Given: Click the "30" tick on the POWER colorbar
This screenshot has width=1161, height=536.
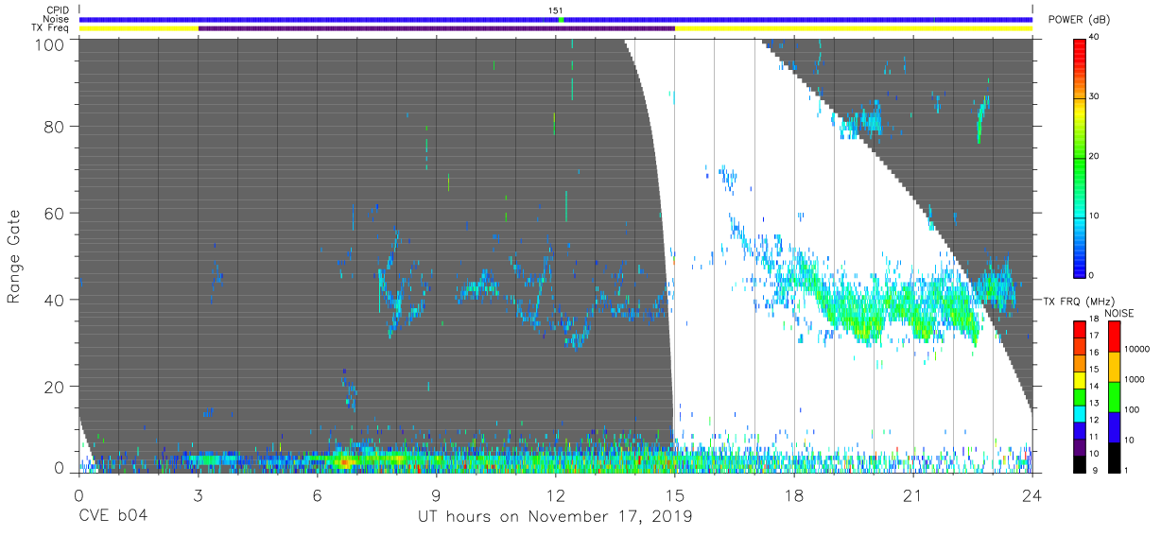Looking at the screenshot, I should 1094,96.
